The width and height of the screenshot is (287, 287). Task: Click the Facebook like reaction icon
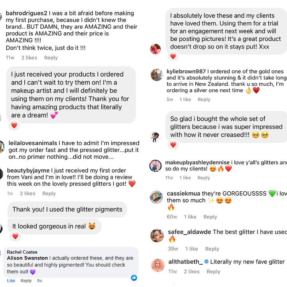click(x=134, y=277)
